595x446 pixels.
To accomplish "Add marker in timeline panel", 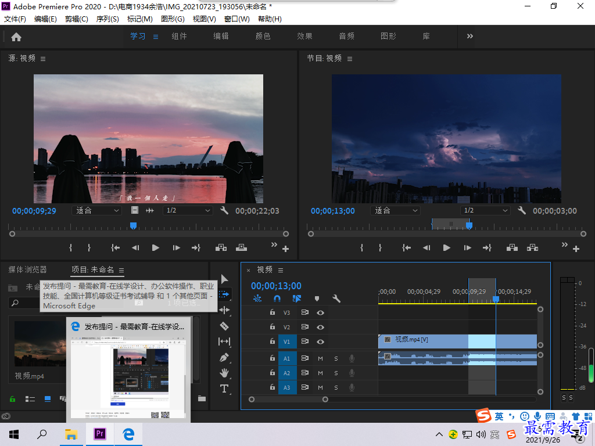I will [x=317, y=299].
